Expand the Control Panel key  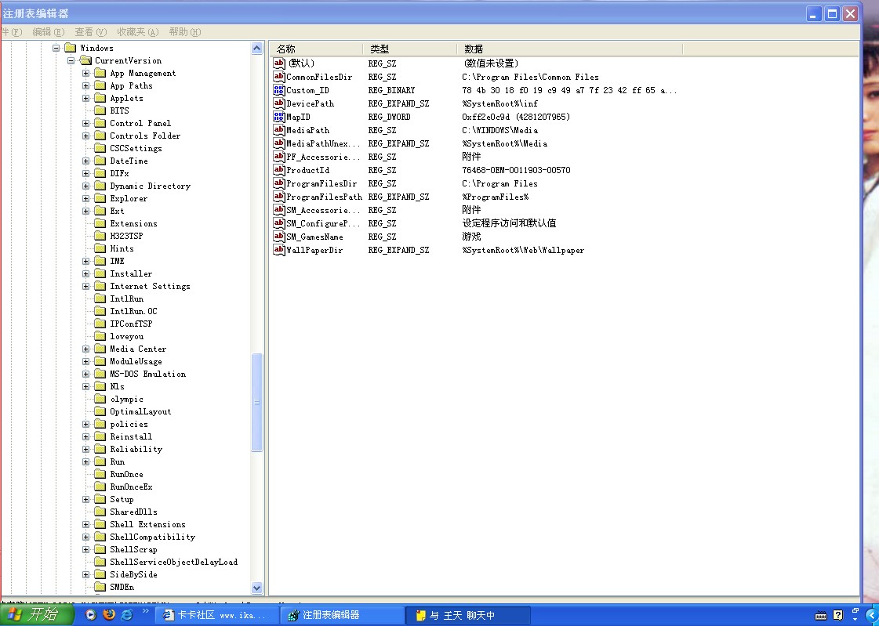point(85,123)
